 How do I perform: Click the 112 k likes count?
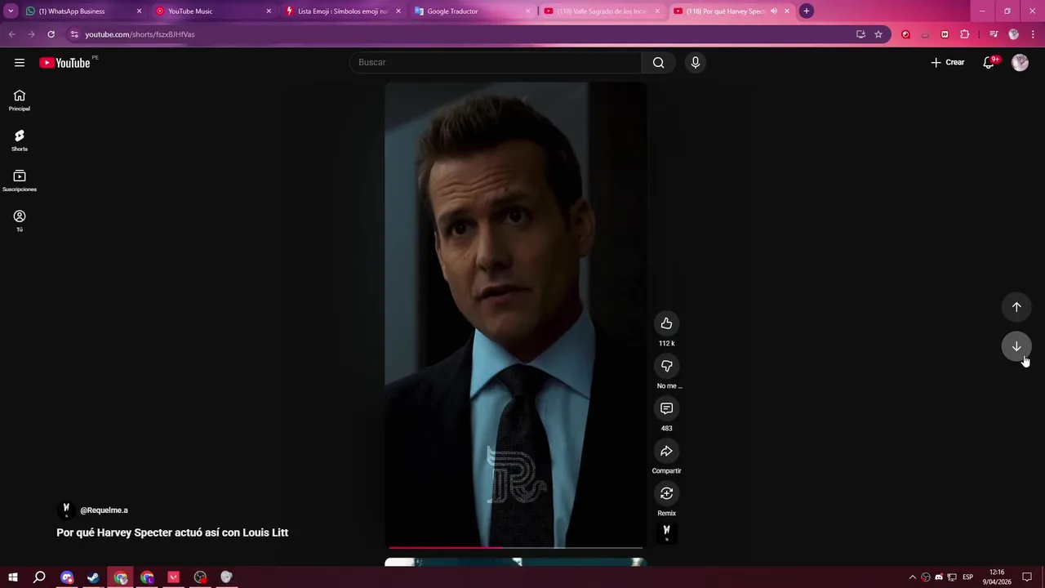pos(666,344)
